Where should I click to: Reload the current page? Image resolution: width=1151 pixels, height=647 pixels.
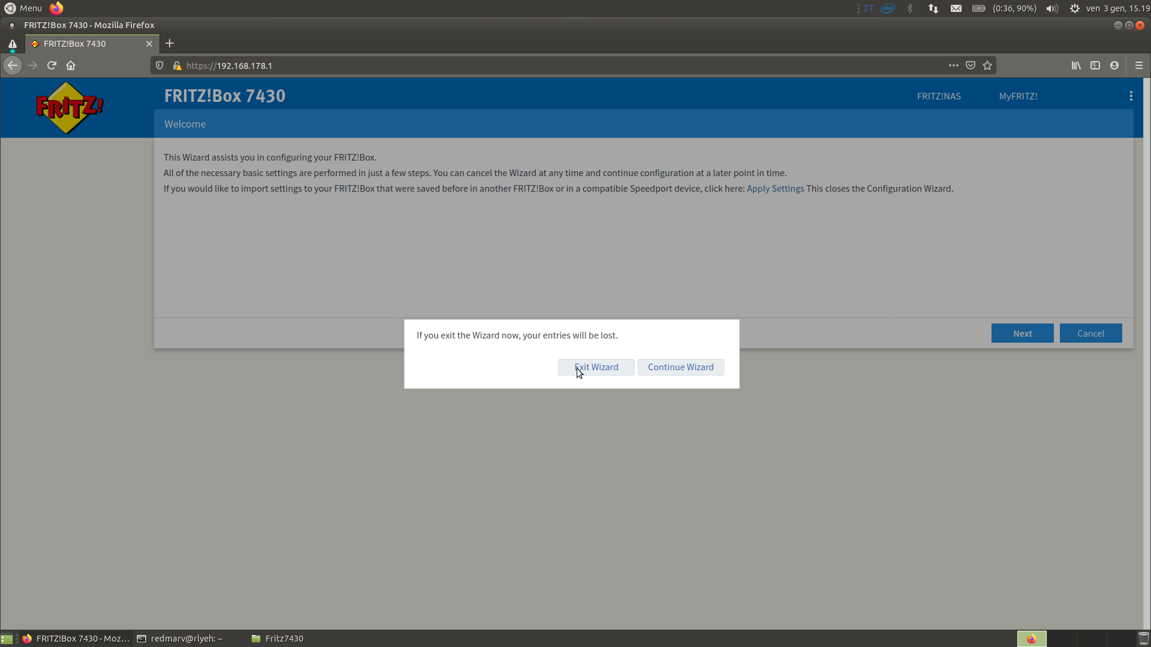point(52,65)
